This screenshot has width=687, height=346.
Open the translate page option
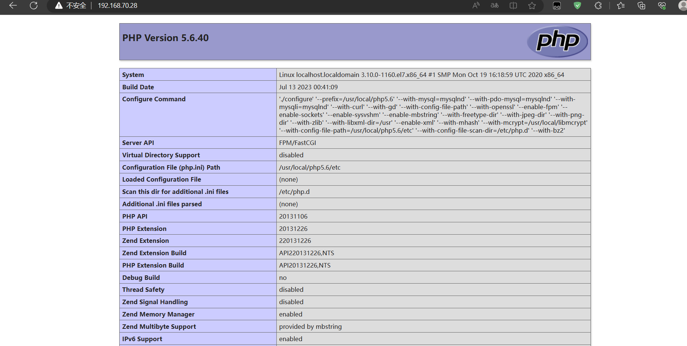[x=495, y=6]
